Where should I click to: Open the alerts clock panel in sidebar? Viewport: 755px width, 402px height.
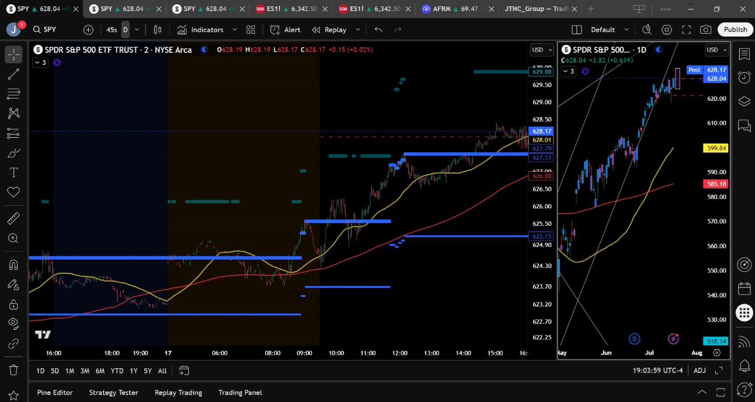point(744,78)
